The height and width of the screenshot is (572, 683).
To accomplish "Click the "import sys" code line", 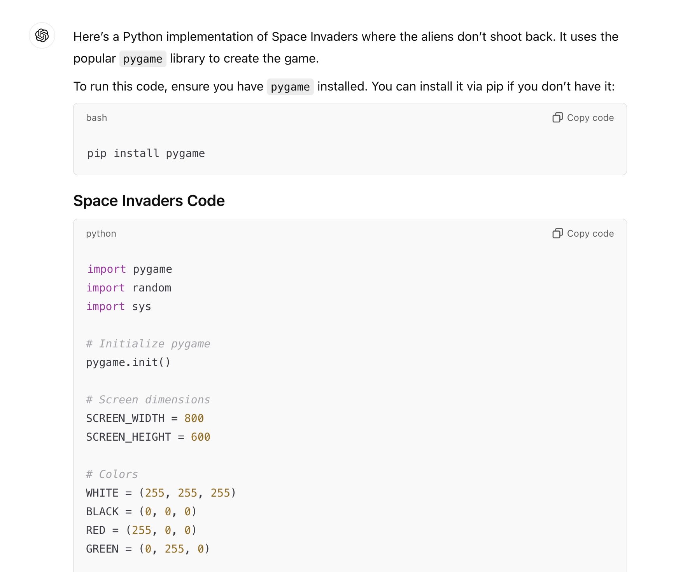I will pos(119,307).
